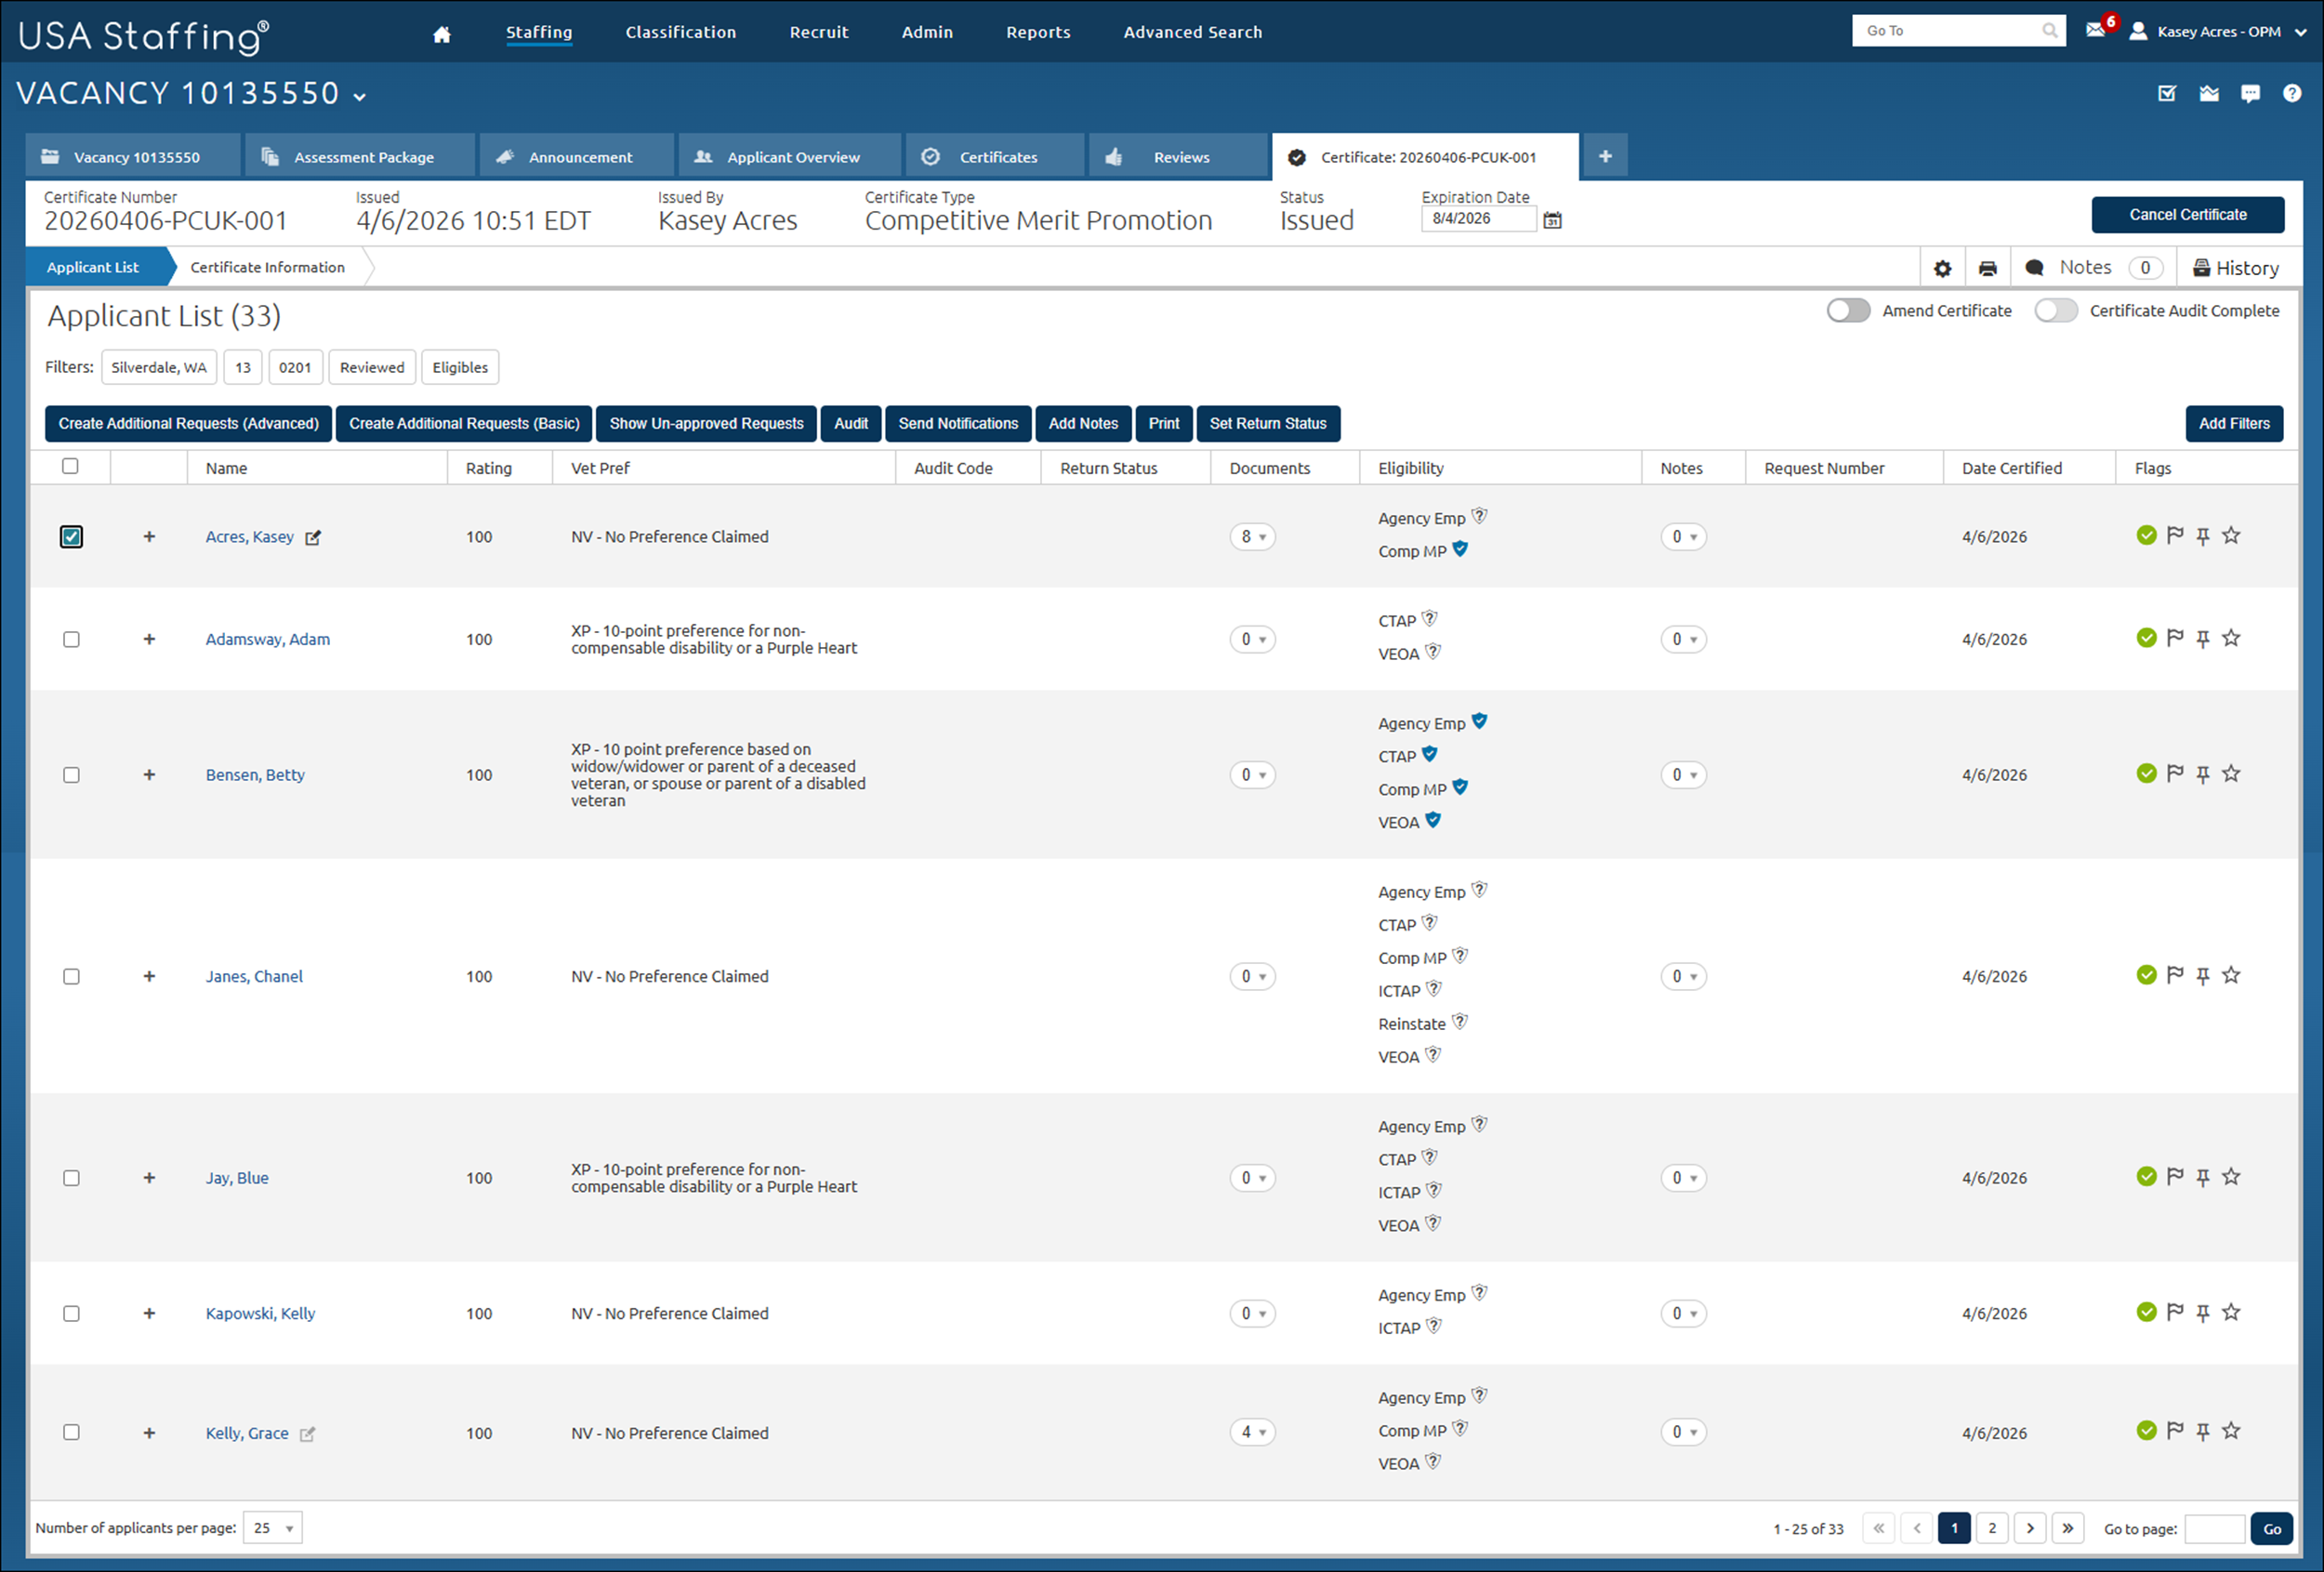Check the select-all checkbox in header
The width and height of the screenshot is (2324, 1572).
(x=70, y=466)
